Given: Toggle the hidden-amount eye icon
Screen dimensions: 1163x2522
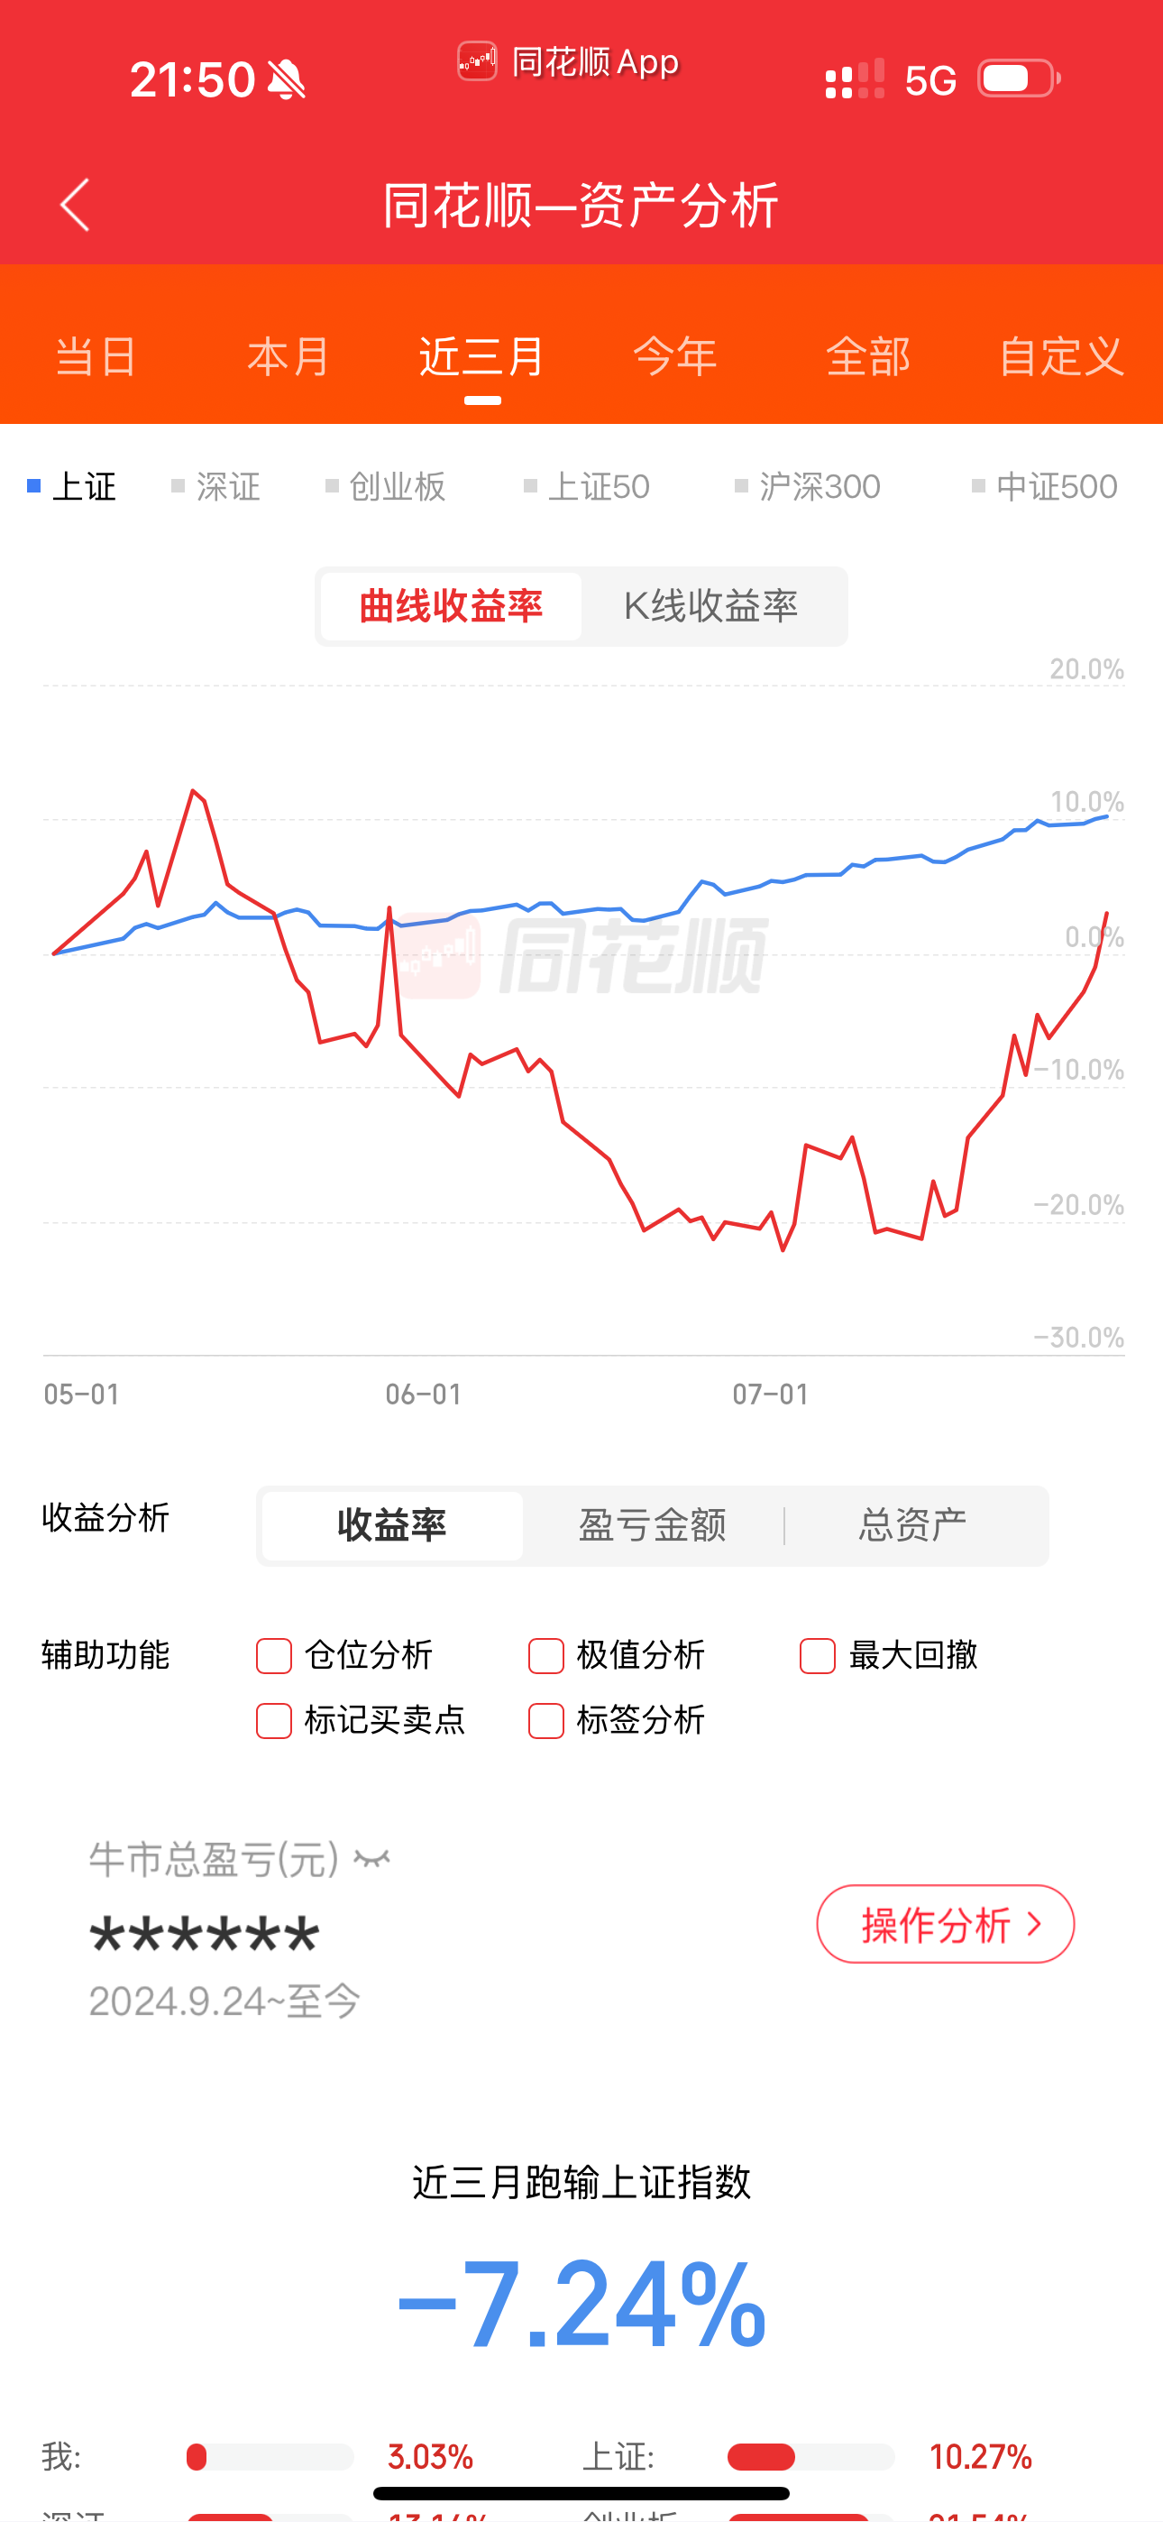Looking at the screenshot, I should 372,1858.
